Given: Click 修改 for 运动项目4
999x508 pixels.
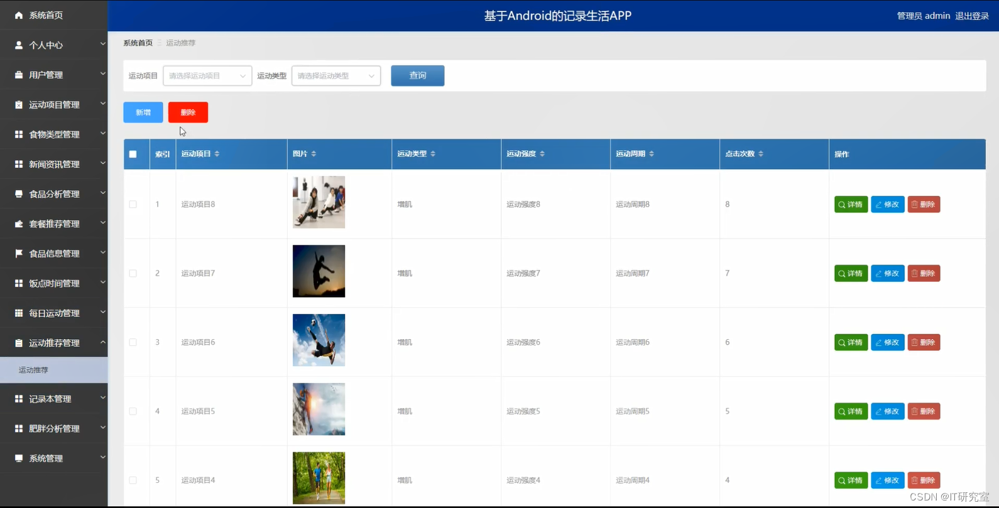Looking at the screenshot, I should click(887, 480).
